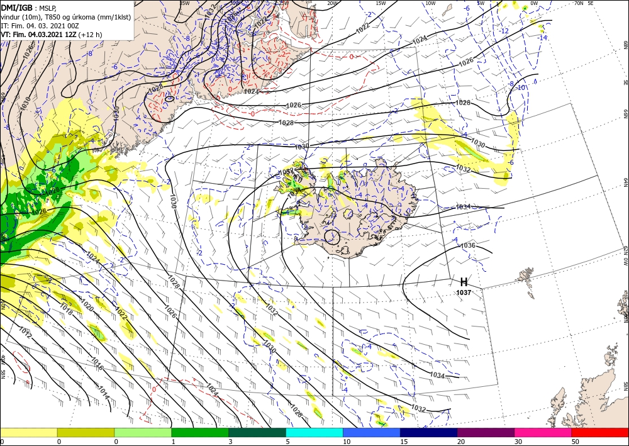This screenshot has height=446, width=629.
Task: Click the -14 temperature contour label
Action: coord(542,38)
